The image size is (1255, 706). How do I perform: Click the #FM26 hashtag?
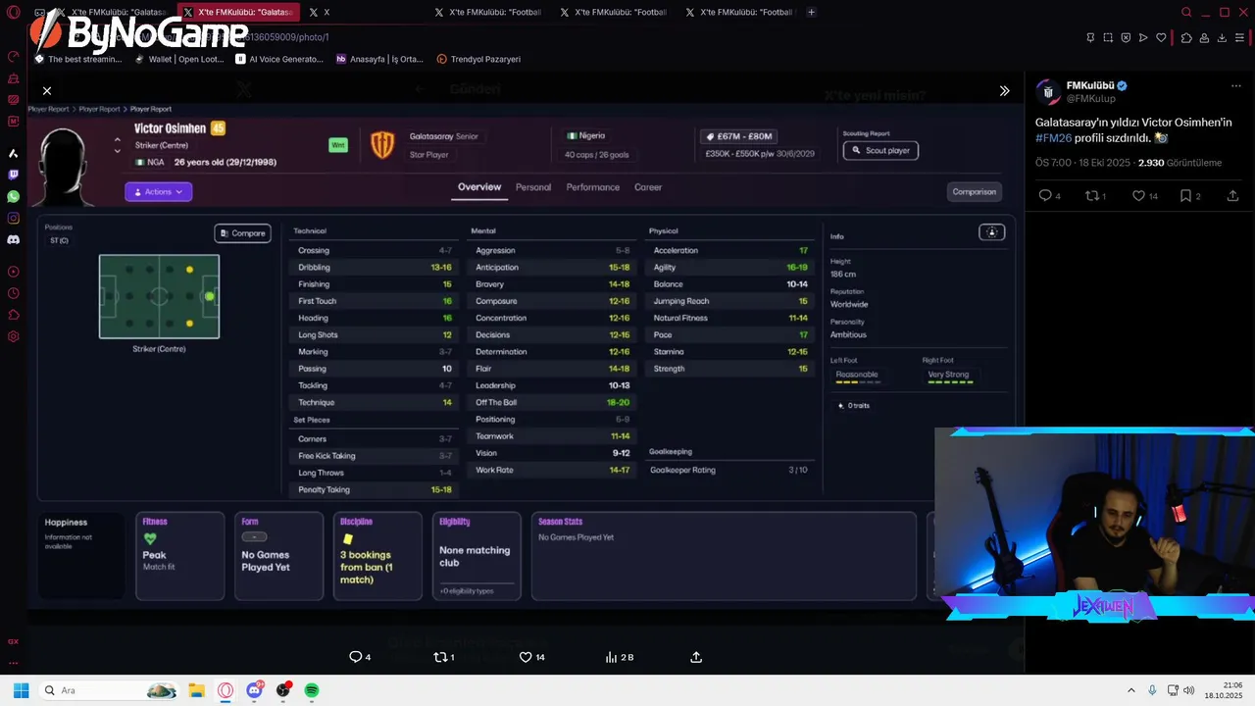tap(1053, 138)
